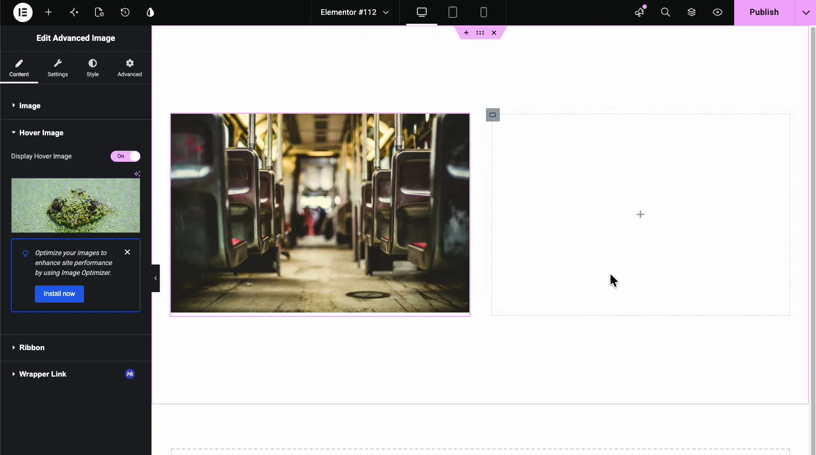Open the Advanced tab
This screenshot has width=816, height=455.
tap(130, 67)
